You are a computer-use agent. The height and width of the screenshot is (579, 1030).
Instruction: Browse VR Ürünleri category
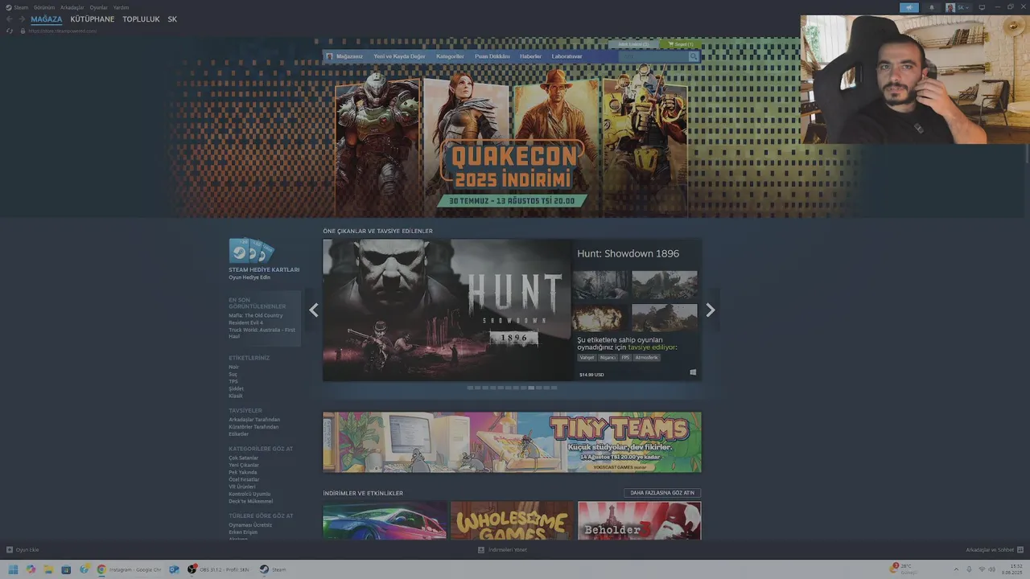(x=241, y=487)
